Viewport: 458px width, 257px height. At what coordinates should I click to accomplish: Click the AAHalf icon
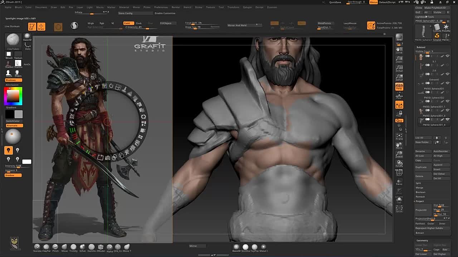[399, 77]
